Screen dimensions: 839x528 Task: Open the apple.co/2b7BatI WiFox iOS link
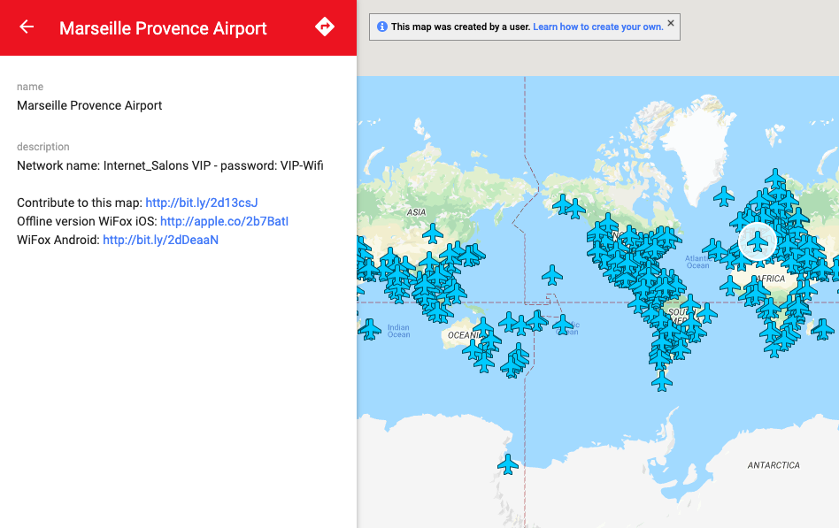tap(224, 221)
